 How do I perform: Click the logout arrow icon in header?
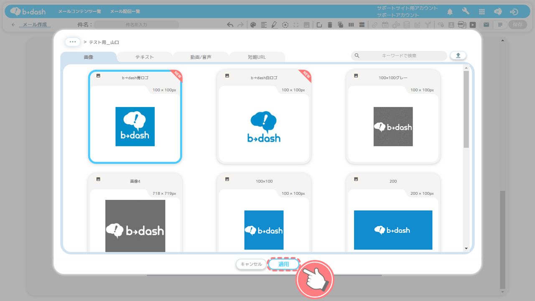[514, 12]
